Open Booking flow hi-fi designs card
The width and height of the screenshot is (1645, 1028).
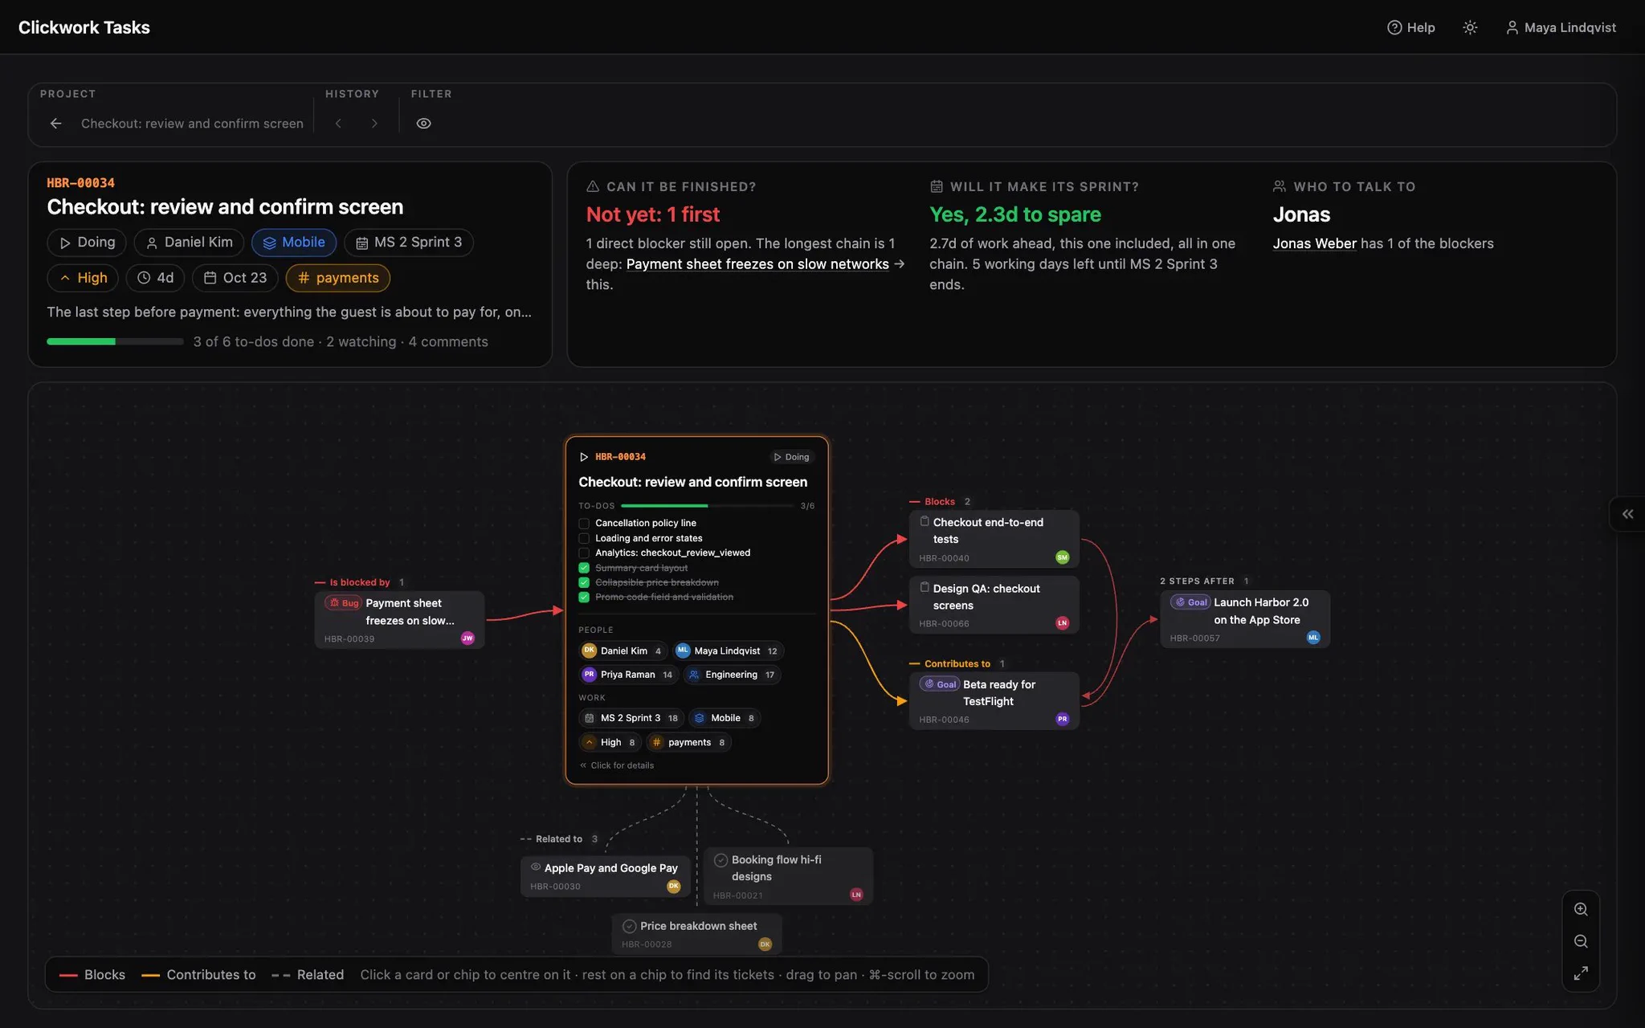[x=788, y=876]
